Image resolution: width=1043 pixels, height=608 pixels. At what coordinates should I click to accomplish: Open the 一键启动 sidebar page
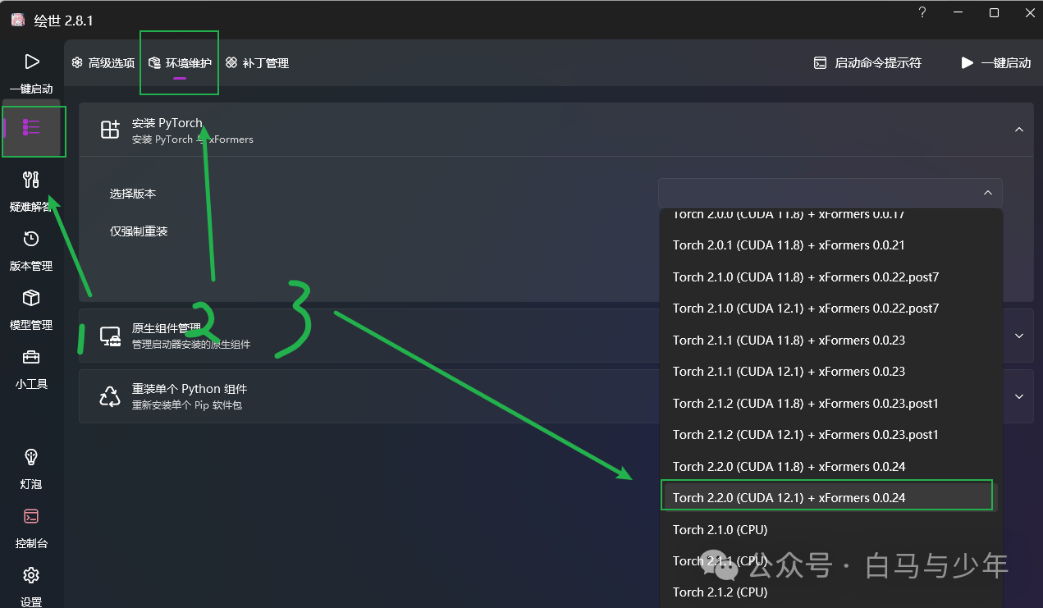pyautogui.click(x=31, y=72)
